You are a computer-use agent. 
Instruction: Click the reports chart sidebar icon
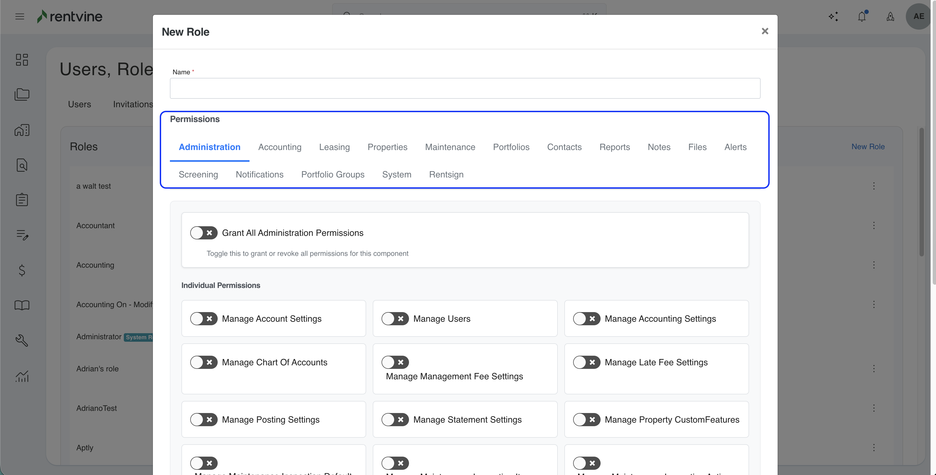22,376
